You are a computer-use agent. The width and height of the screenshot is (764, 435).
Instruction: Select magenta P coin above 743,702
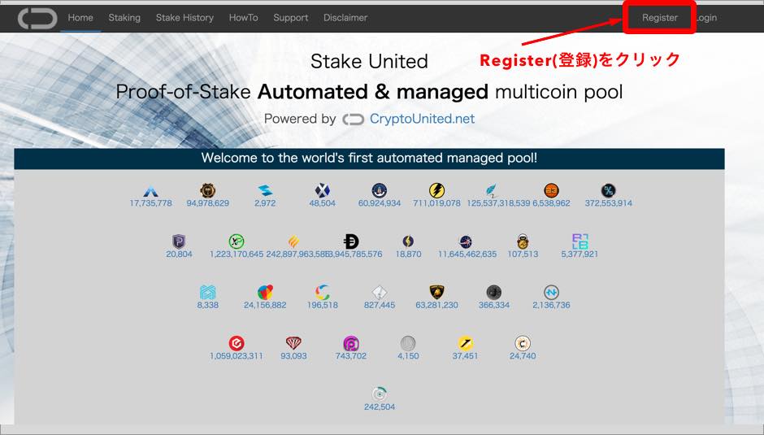click(x=351, y=343)
